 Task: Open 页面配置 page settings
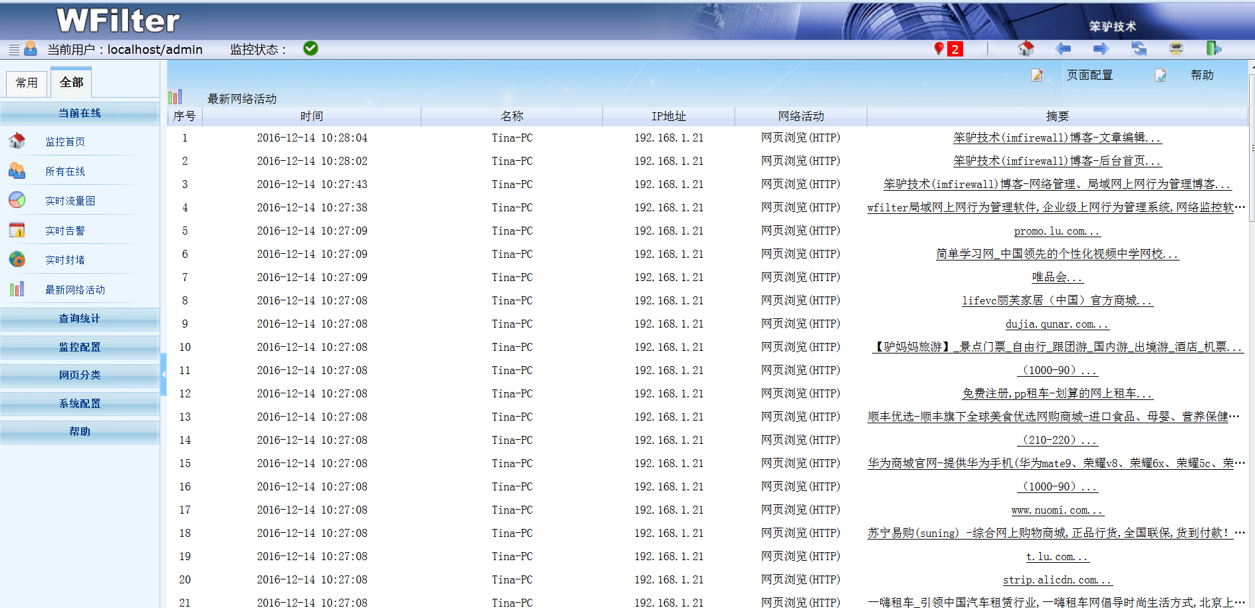pyautogui.click(x=1089, y=75)
